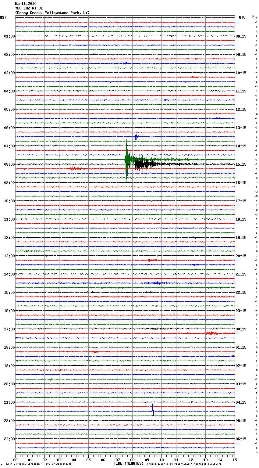Image resolution: width=259 pixels, height=468 pixels.
Task: Select the "18:15" UTC time label
Action: coord(241,219)
